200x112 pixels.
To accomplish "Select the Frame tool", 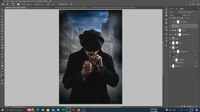I will tap(2, 25).
